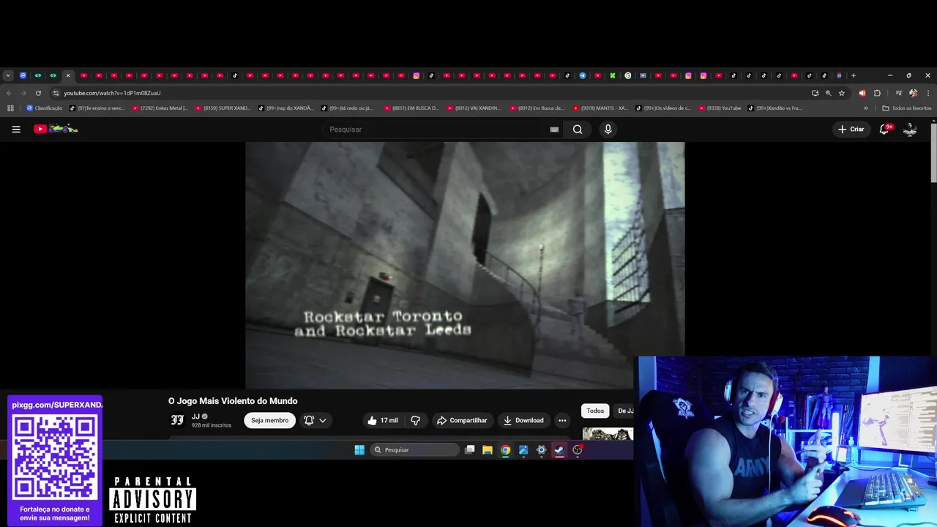This screenshot has height=527, width=937.
Task: Open Chrome three-dot menu
Action: click(928, 93)
